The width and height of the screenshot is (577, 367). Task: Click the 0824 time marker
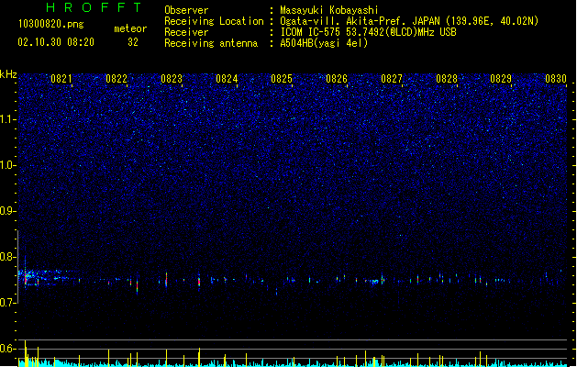pos(227,79)
